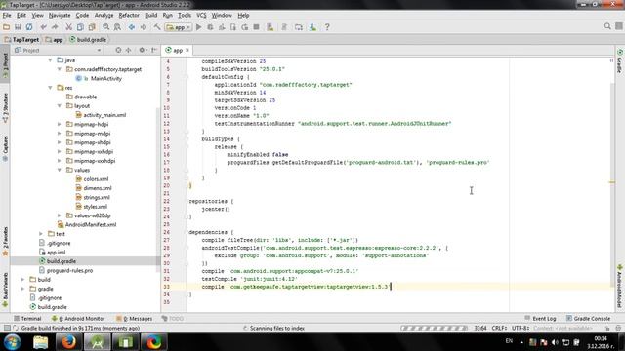
Task: Select the app editor tab
Action: click(178, 50)
